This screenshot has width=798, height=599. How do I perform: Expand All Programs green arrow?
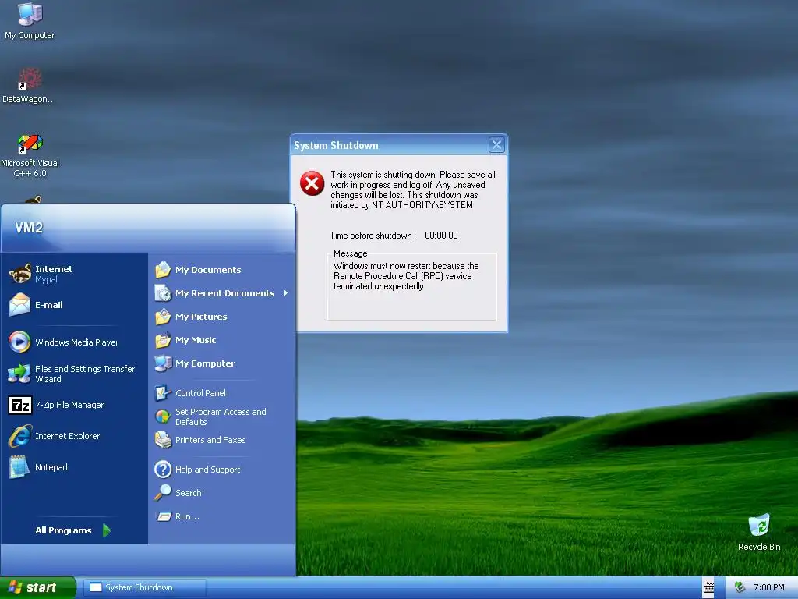[106, 530]
